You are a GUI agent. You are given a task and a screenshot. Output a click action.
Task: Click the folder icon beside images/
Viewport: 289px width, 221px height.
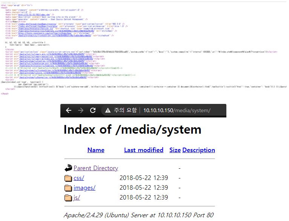(68, 188)
